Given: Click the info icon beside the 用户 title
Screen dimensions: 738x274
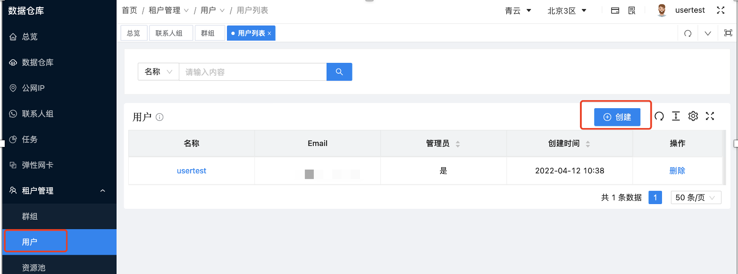Looking at the screenshot, I should point(159,117).
